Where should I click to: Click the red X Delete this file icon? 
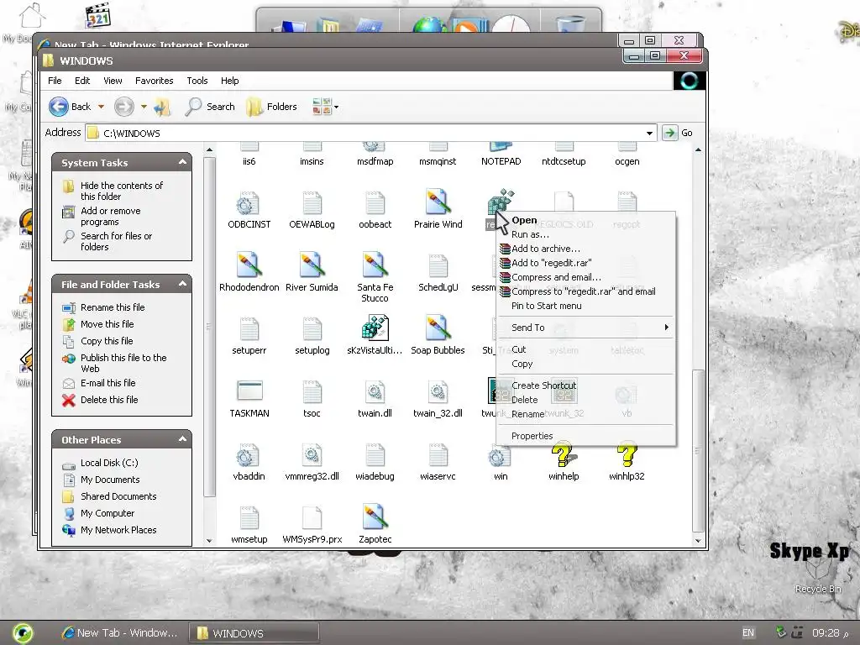click(x=69, y=401)
